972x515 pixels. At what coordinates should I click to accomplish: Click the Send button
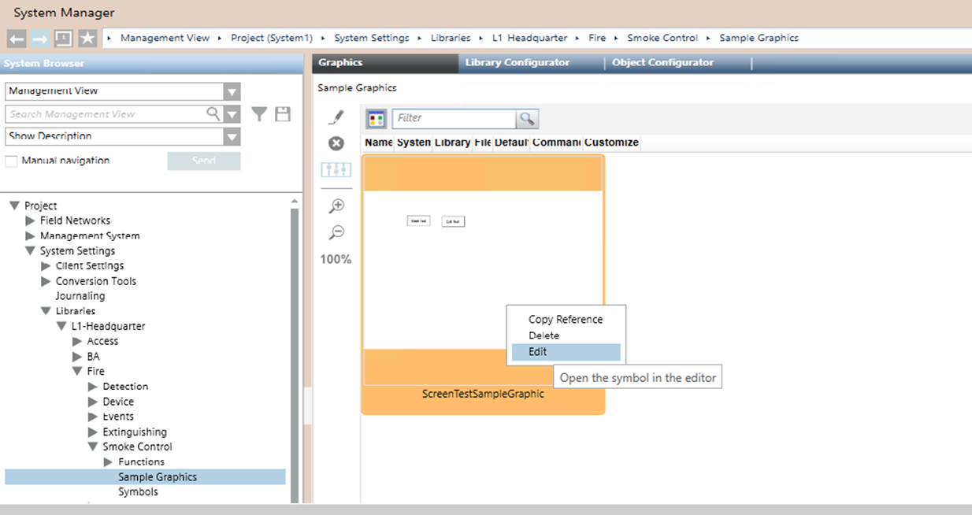pyautogui.click(x=204, y=161)
